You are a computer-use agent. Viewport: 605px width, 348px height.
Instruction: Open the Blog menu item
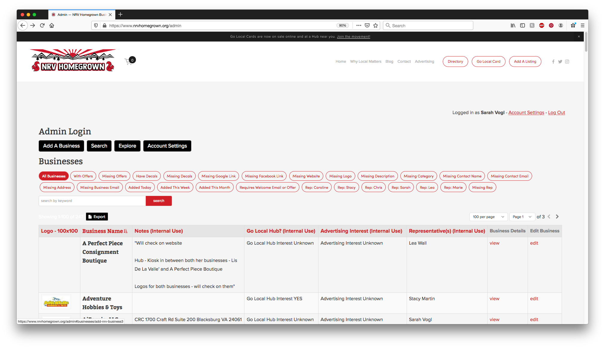tap(389, 62)
